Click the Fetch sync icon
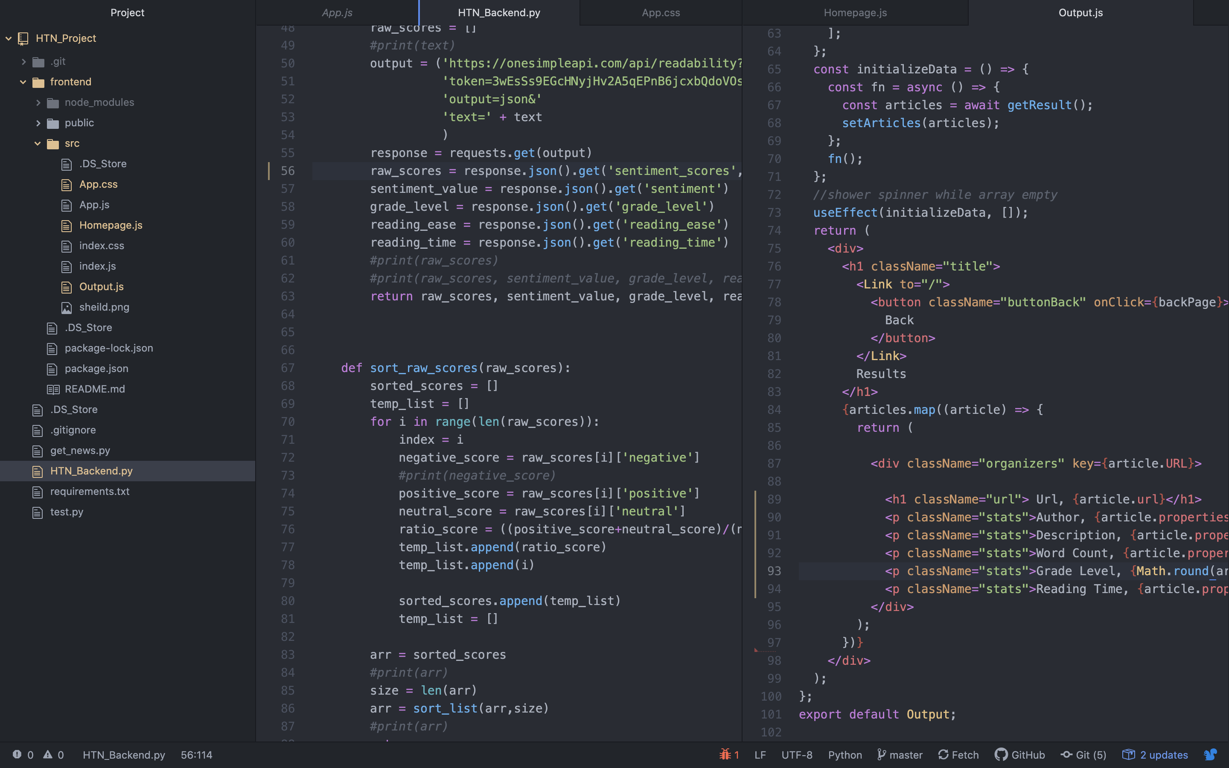Viewport: 1229px width, 768px height. point(943,754)
